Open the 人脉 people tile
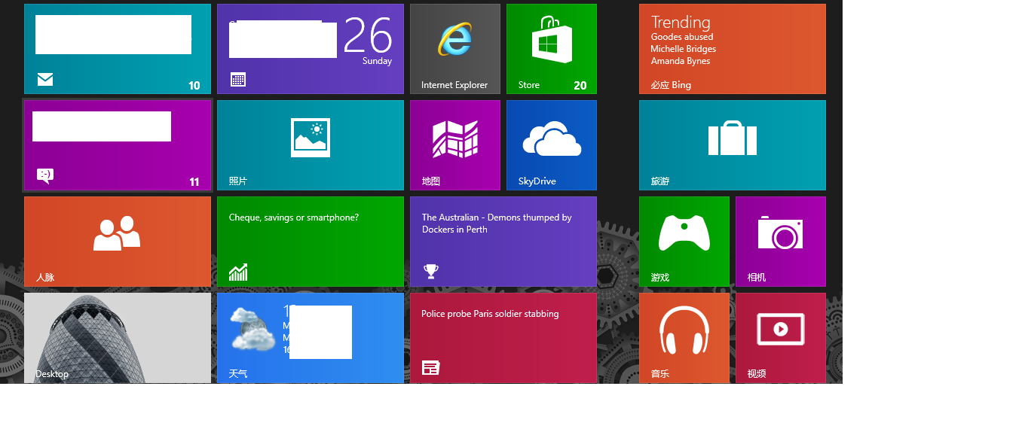 click(x=118, y=242)
